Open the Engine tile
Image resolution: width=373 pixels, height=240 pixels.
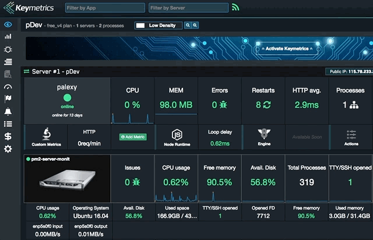[x=264, y=137]
